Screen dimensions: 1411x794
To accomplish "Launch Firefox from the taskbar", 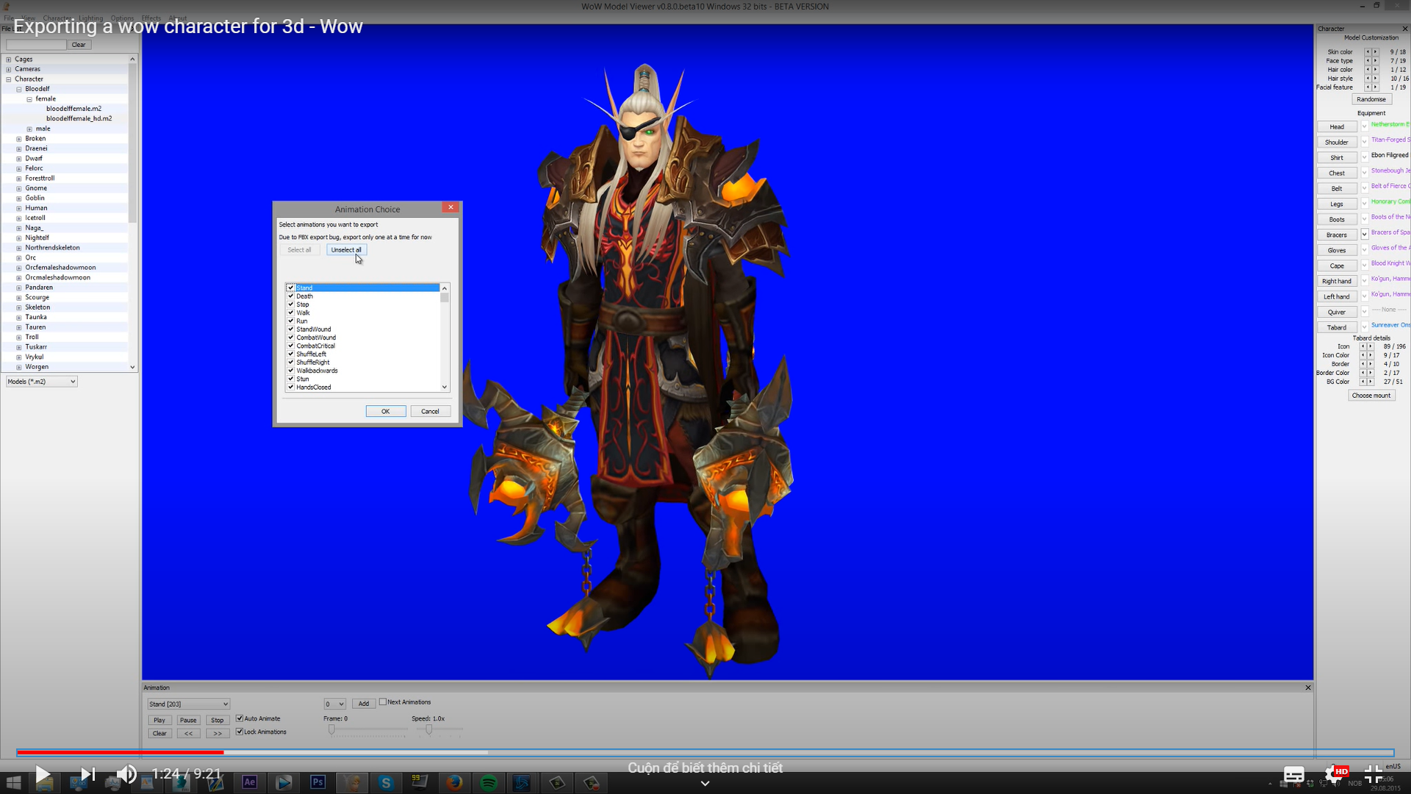I will pos(454,782).
